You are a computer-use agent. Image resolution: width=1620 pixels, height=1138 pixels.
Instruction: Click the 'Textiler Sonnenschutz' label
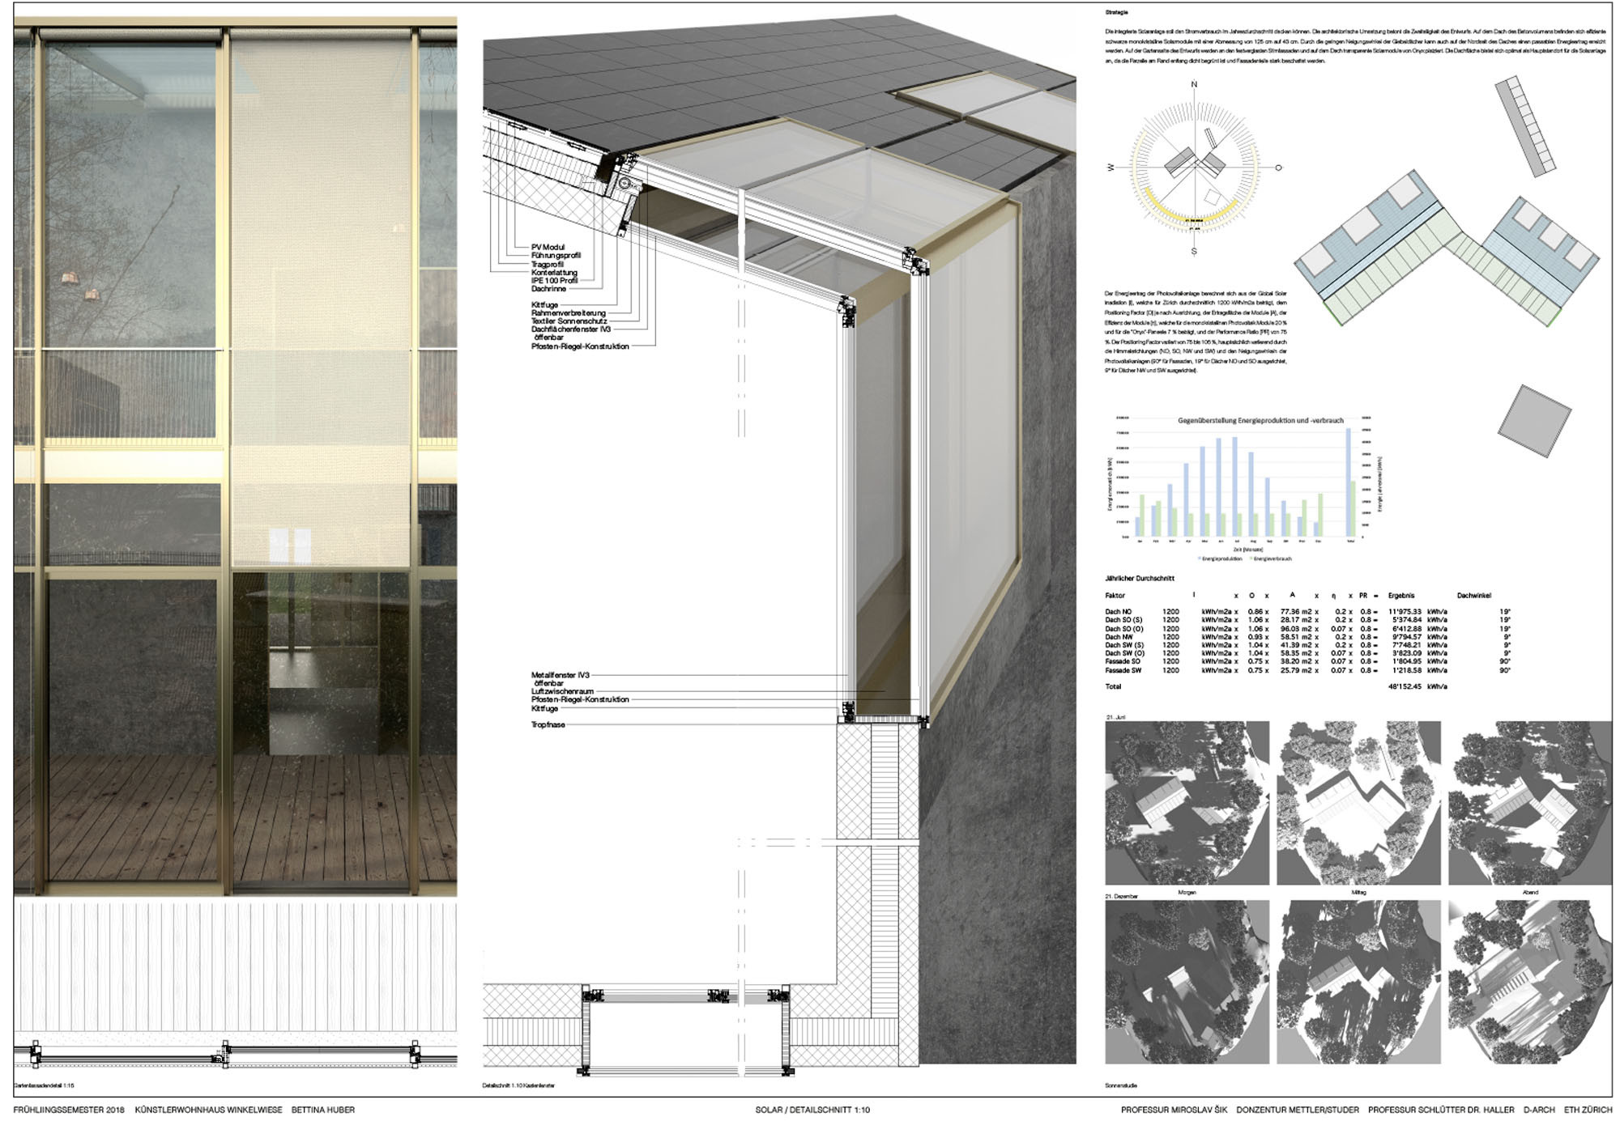pos(569,321)
